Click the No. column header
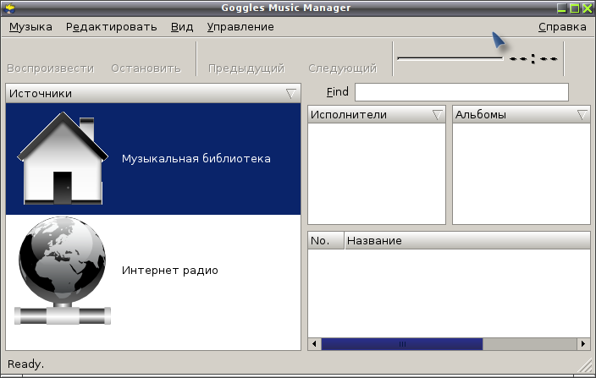The height and width of the screenshot is (378, 596). click(326, 241)
